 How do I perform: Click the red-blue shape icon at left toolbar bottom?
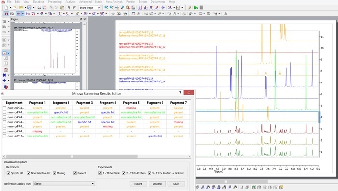coord(6,87)
